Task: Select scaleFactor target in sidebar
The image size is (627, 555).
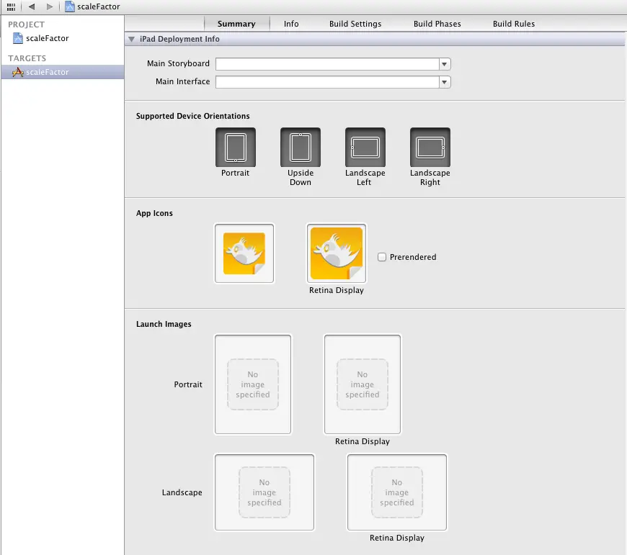Action: (47, 72)
